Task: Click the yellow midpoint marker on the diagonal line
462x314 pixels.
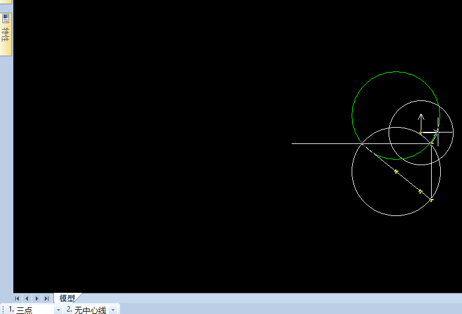Action: [x=397, y=171]
